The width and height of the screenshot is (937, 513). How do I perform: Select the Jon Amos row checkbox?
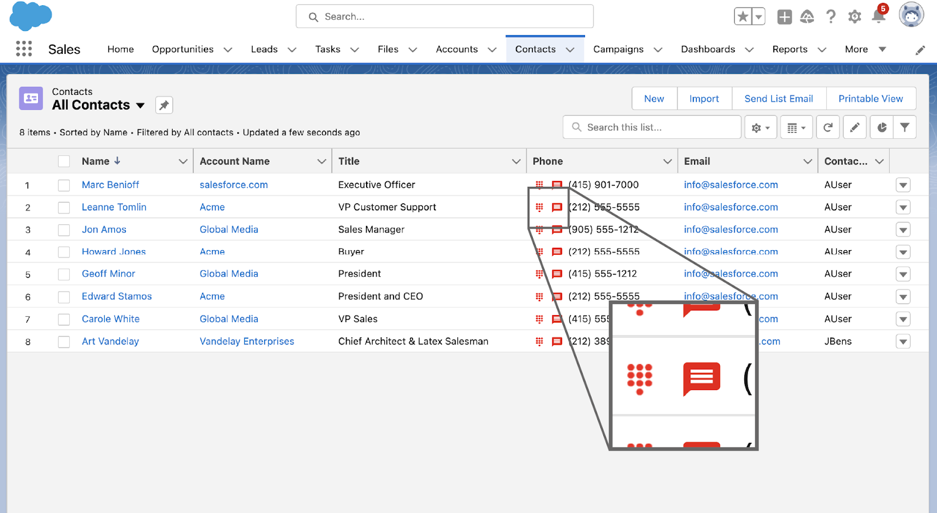[x=64, y=230]
